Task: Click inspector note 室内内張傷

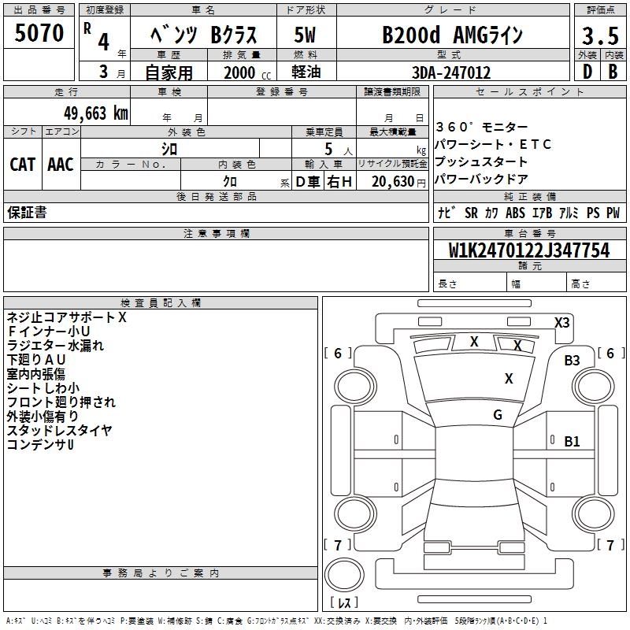Action: [36, 374]
